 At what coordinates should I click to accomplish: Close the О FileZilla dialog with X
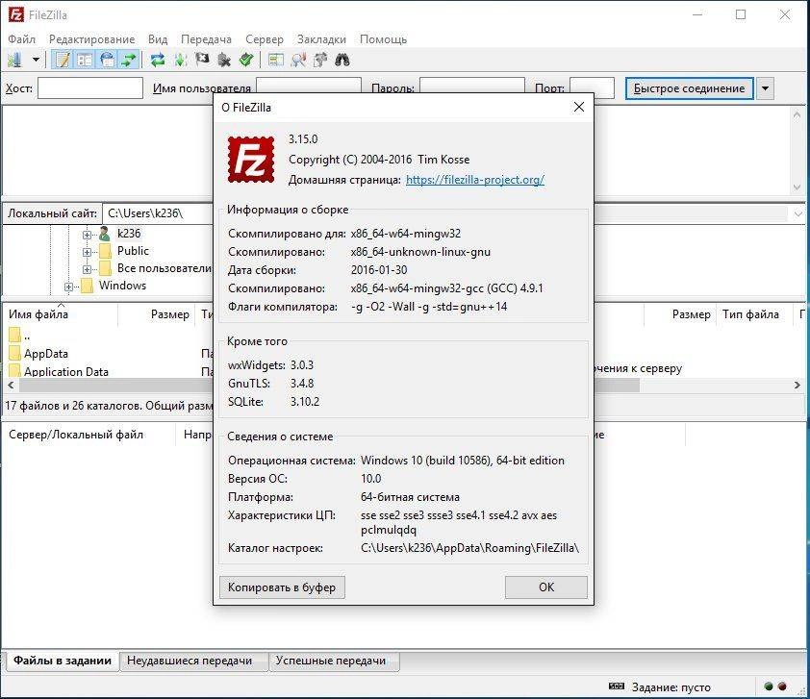click(x=579, y=107)
